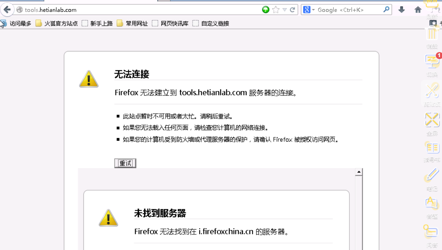
Task: Click the embedded frame scrollbar up arrow
Action: tap(359, 172)
